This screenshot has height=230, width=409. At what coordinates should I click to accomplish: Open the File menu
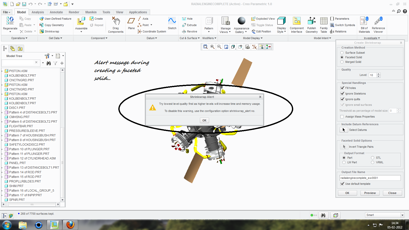tap(7, 12)
